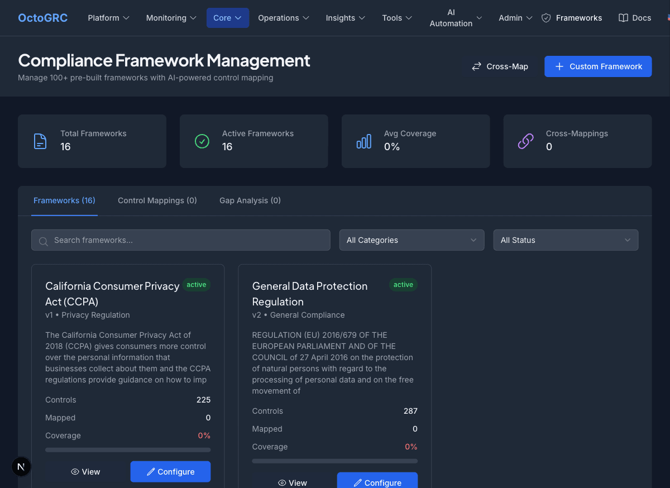
Task: Click the Cross-Map arrows icon
Action: (476, 66)
